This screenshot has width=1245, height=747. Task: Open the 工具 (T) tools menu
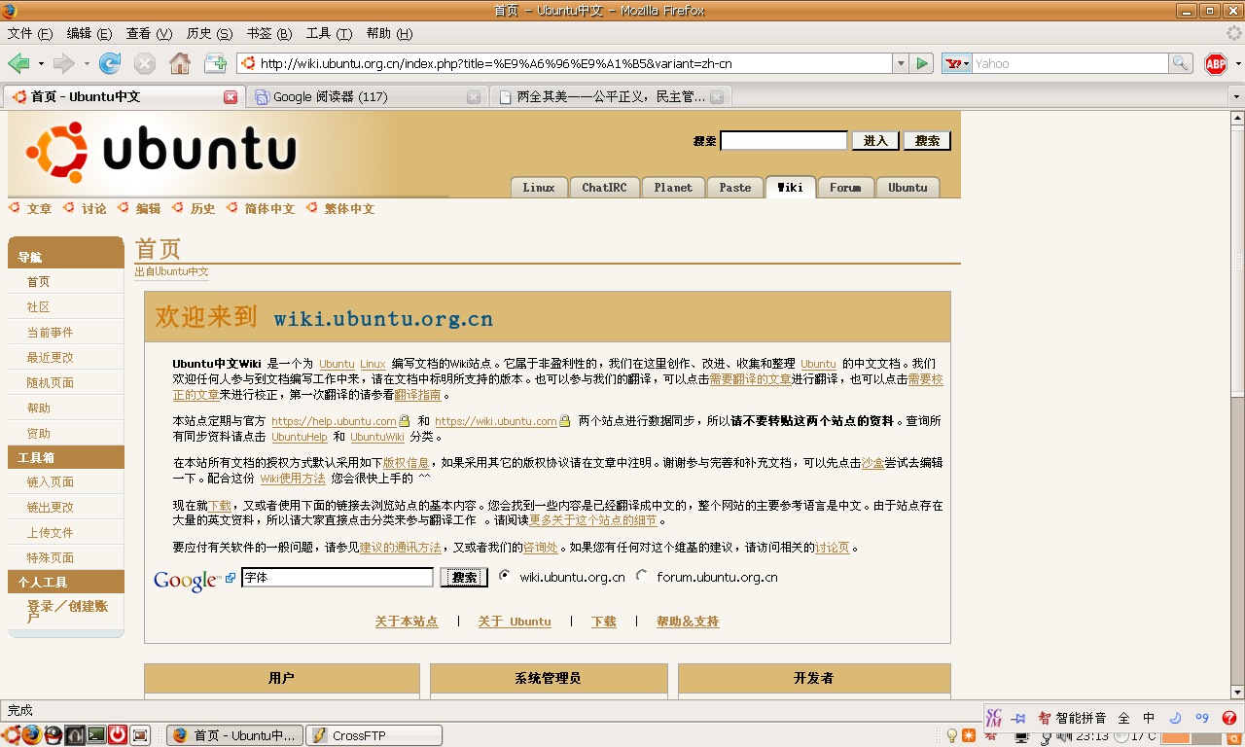pos(329,33)
